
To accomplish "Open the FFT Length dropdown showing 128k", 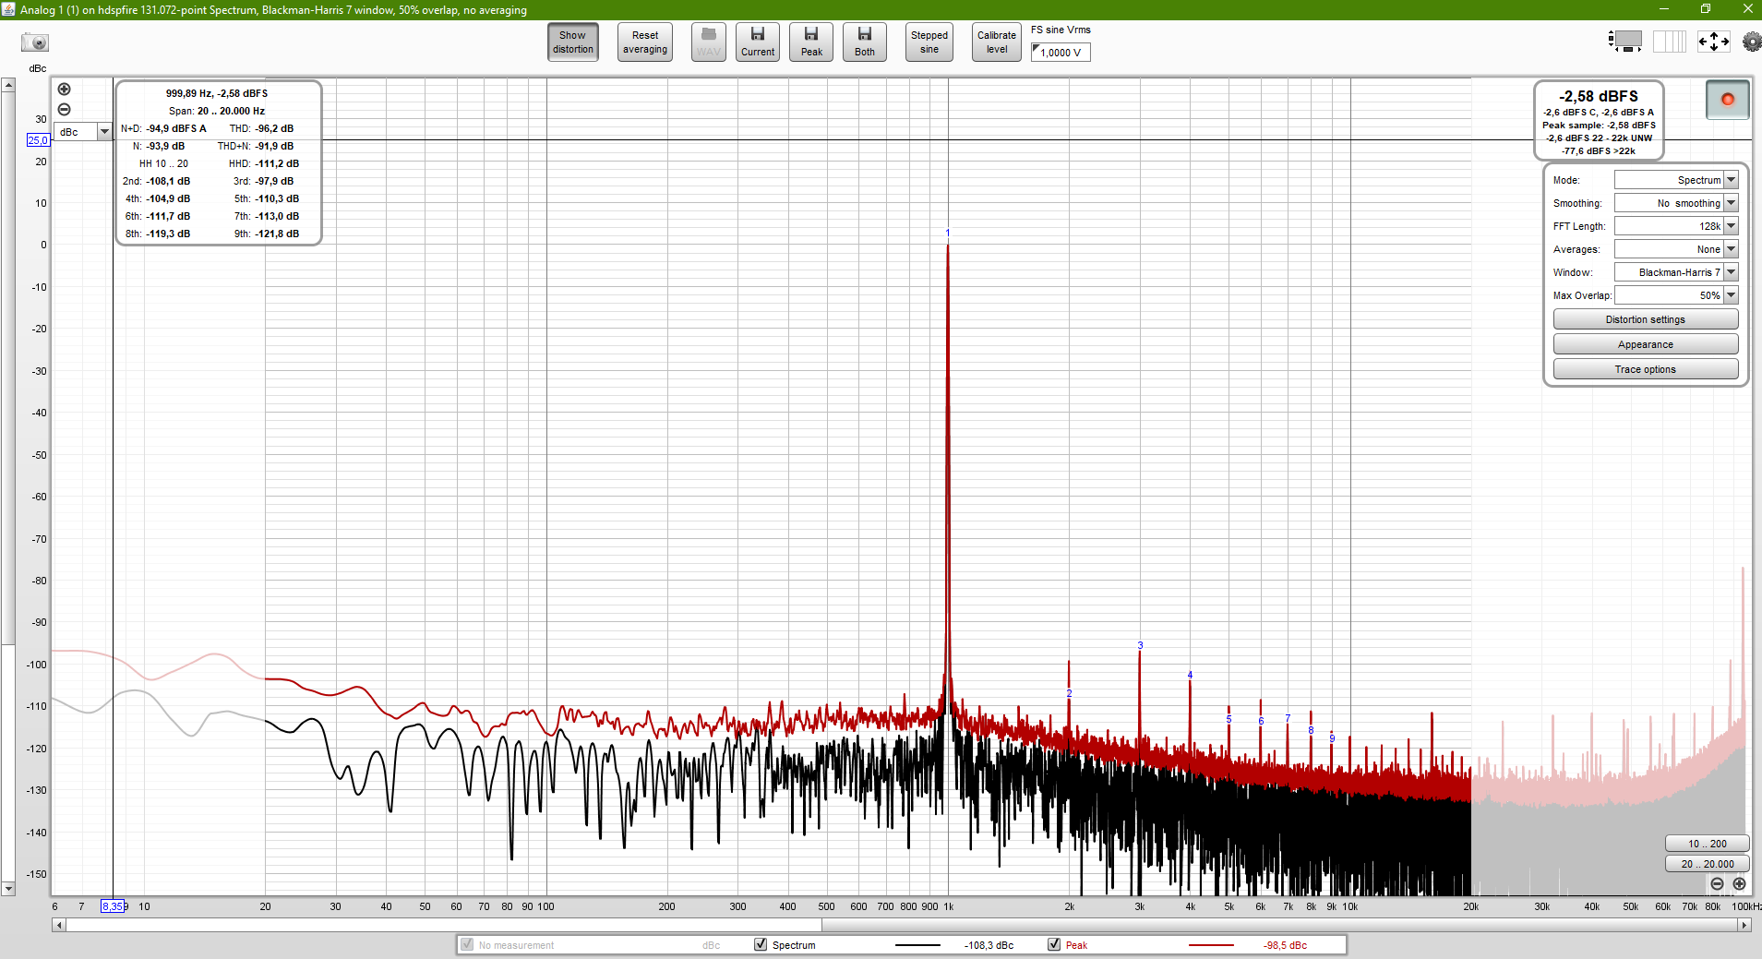I will (x=1676, y=226).
